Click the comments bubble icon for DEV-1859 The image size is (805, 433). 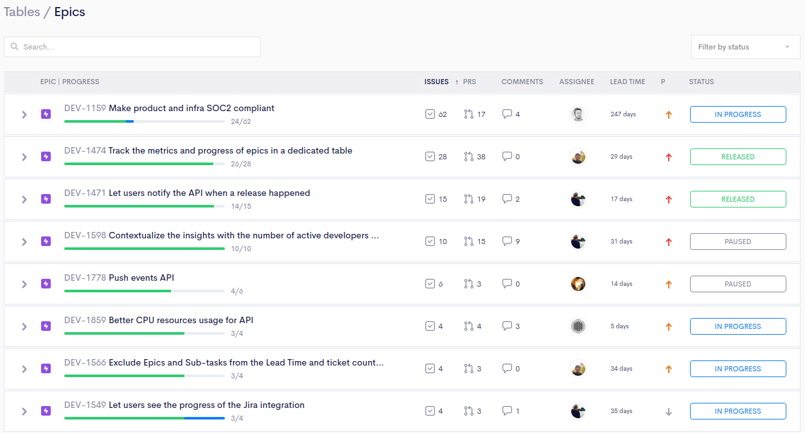click(507, 326)
